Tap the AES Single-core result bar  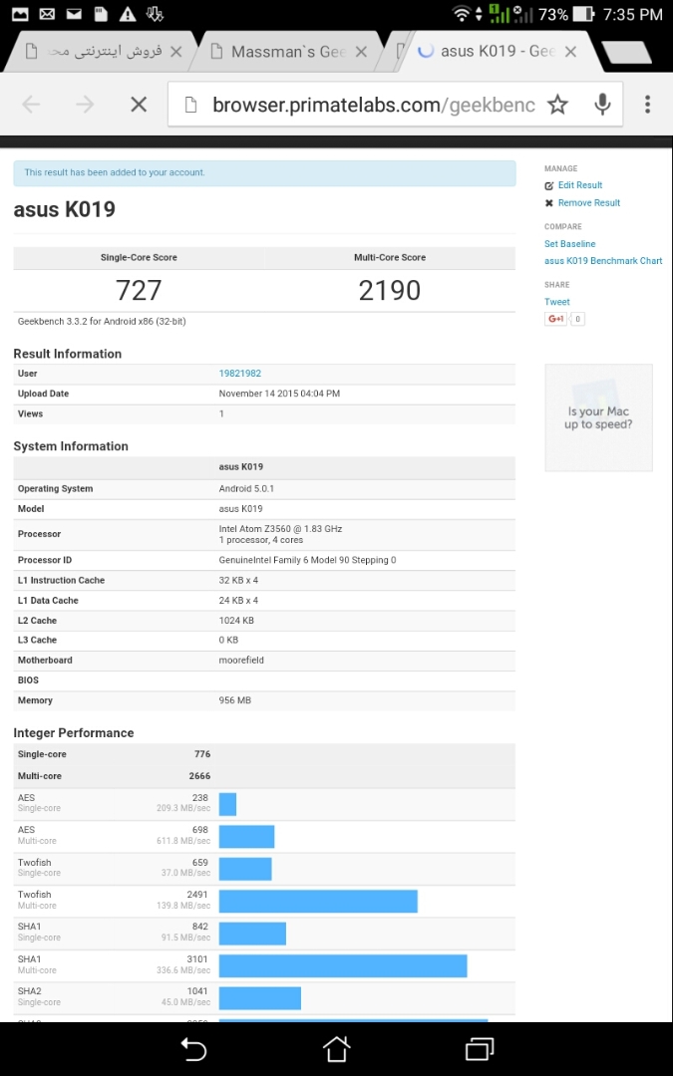227,804
